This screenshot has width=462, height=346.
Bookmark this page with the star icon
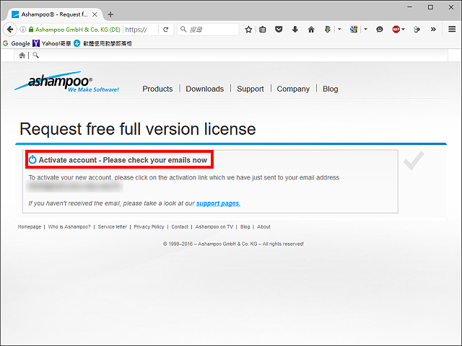tap(248, 30)
